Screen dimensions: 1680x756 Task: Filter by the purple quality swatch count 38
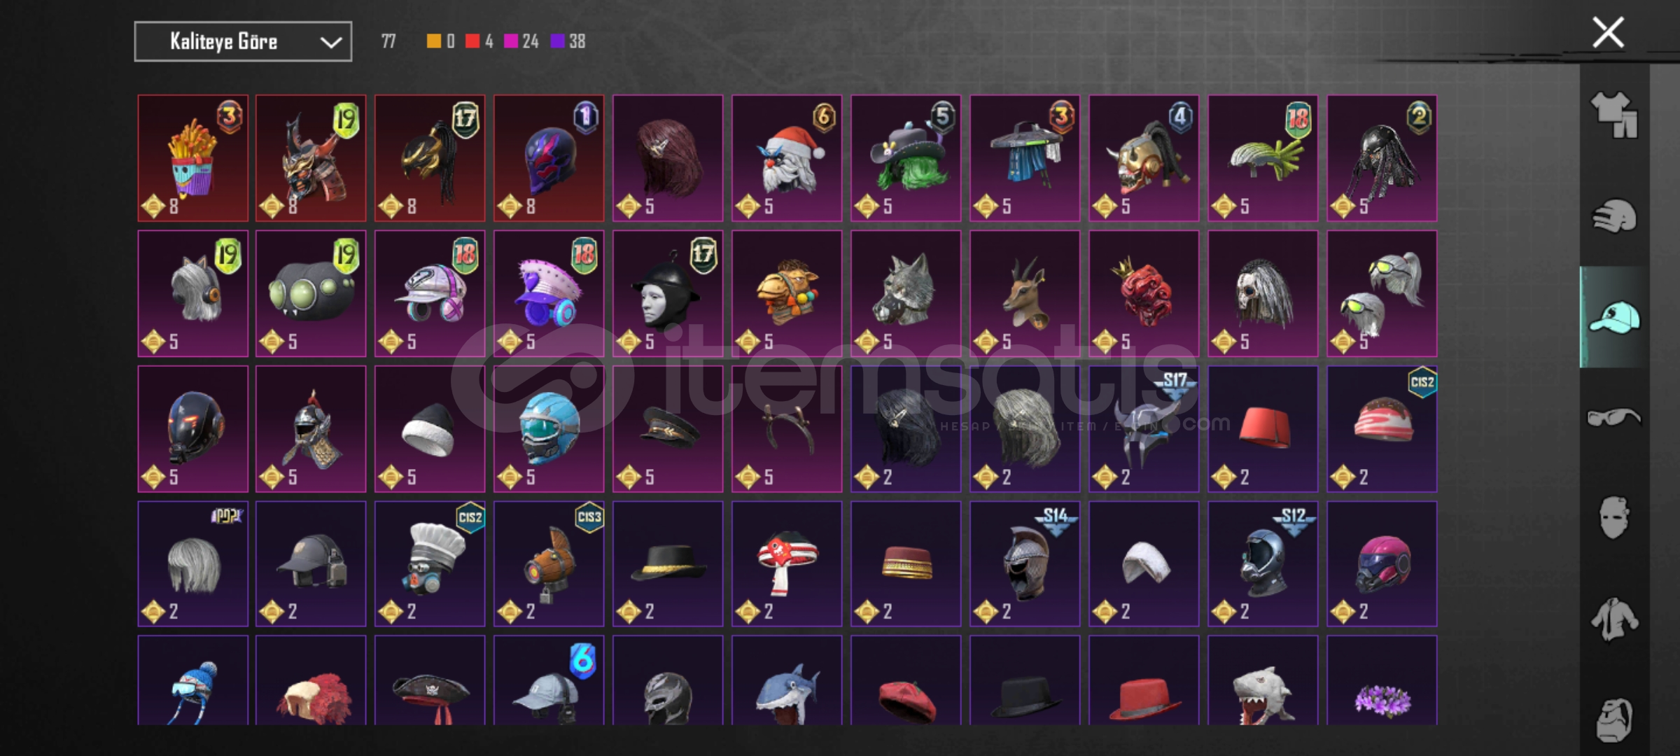(x=568, y=41)
